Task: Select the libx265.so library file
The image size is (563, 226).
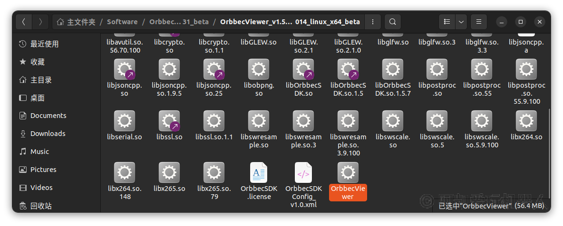Action: [x=169, y=173]
